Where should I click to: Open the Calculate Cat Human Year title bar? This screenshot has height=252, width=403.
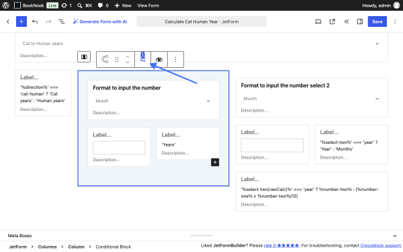click(201, 22)
